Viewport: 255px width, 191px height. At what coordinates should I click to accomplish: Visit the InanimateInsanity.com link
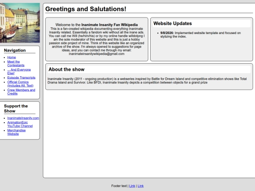point(23,118)
